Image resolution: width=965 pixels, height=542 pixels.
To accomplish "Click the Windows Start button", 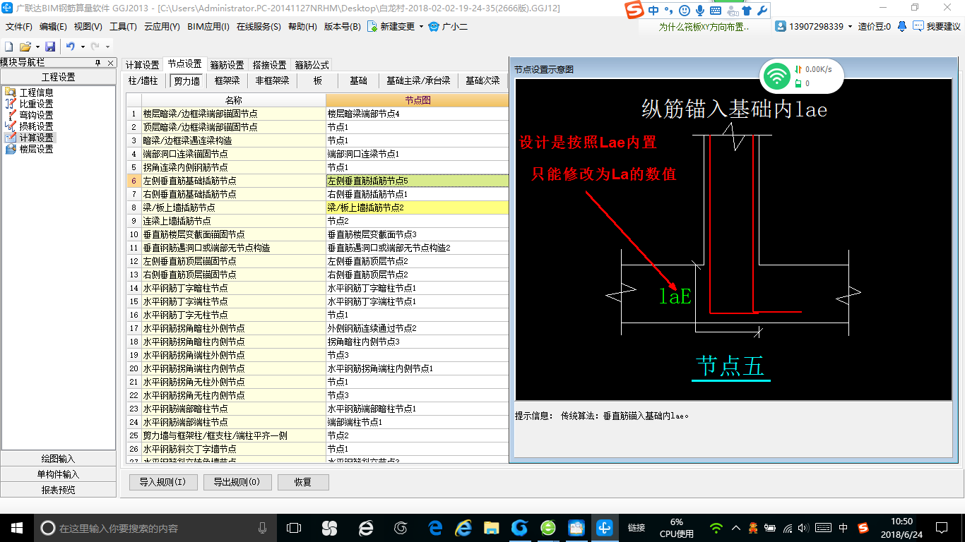I will 16,528.
